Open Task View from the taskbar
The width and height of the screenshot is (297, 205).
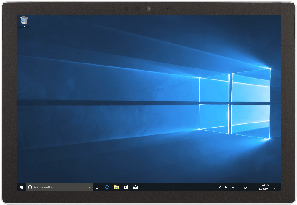[97, 187]
